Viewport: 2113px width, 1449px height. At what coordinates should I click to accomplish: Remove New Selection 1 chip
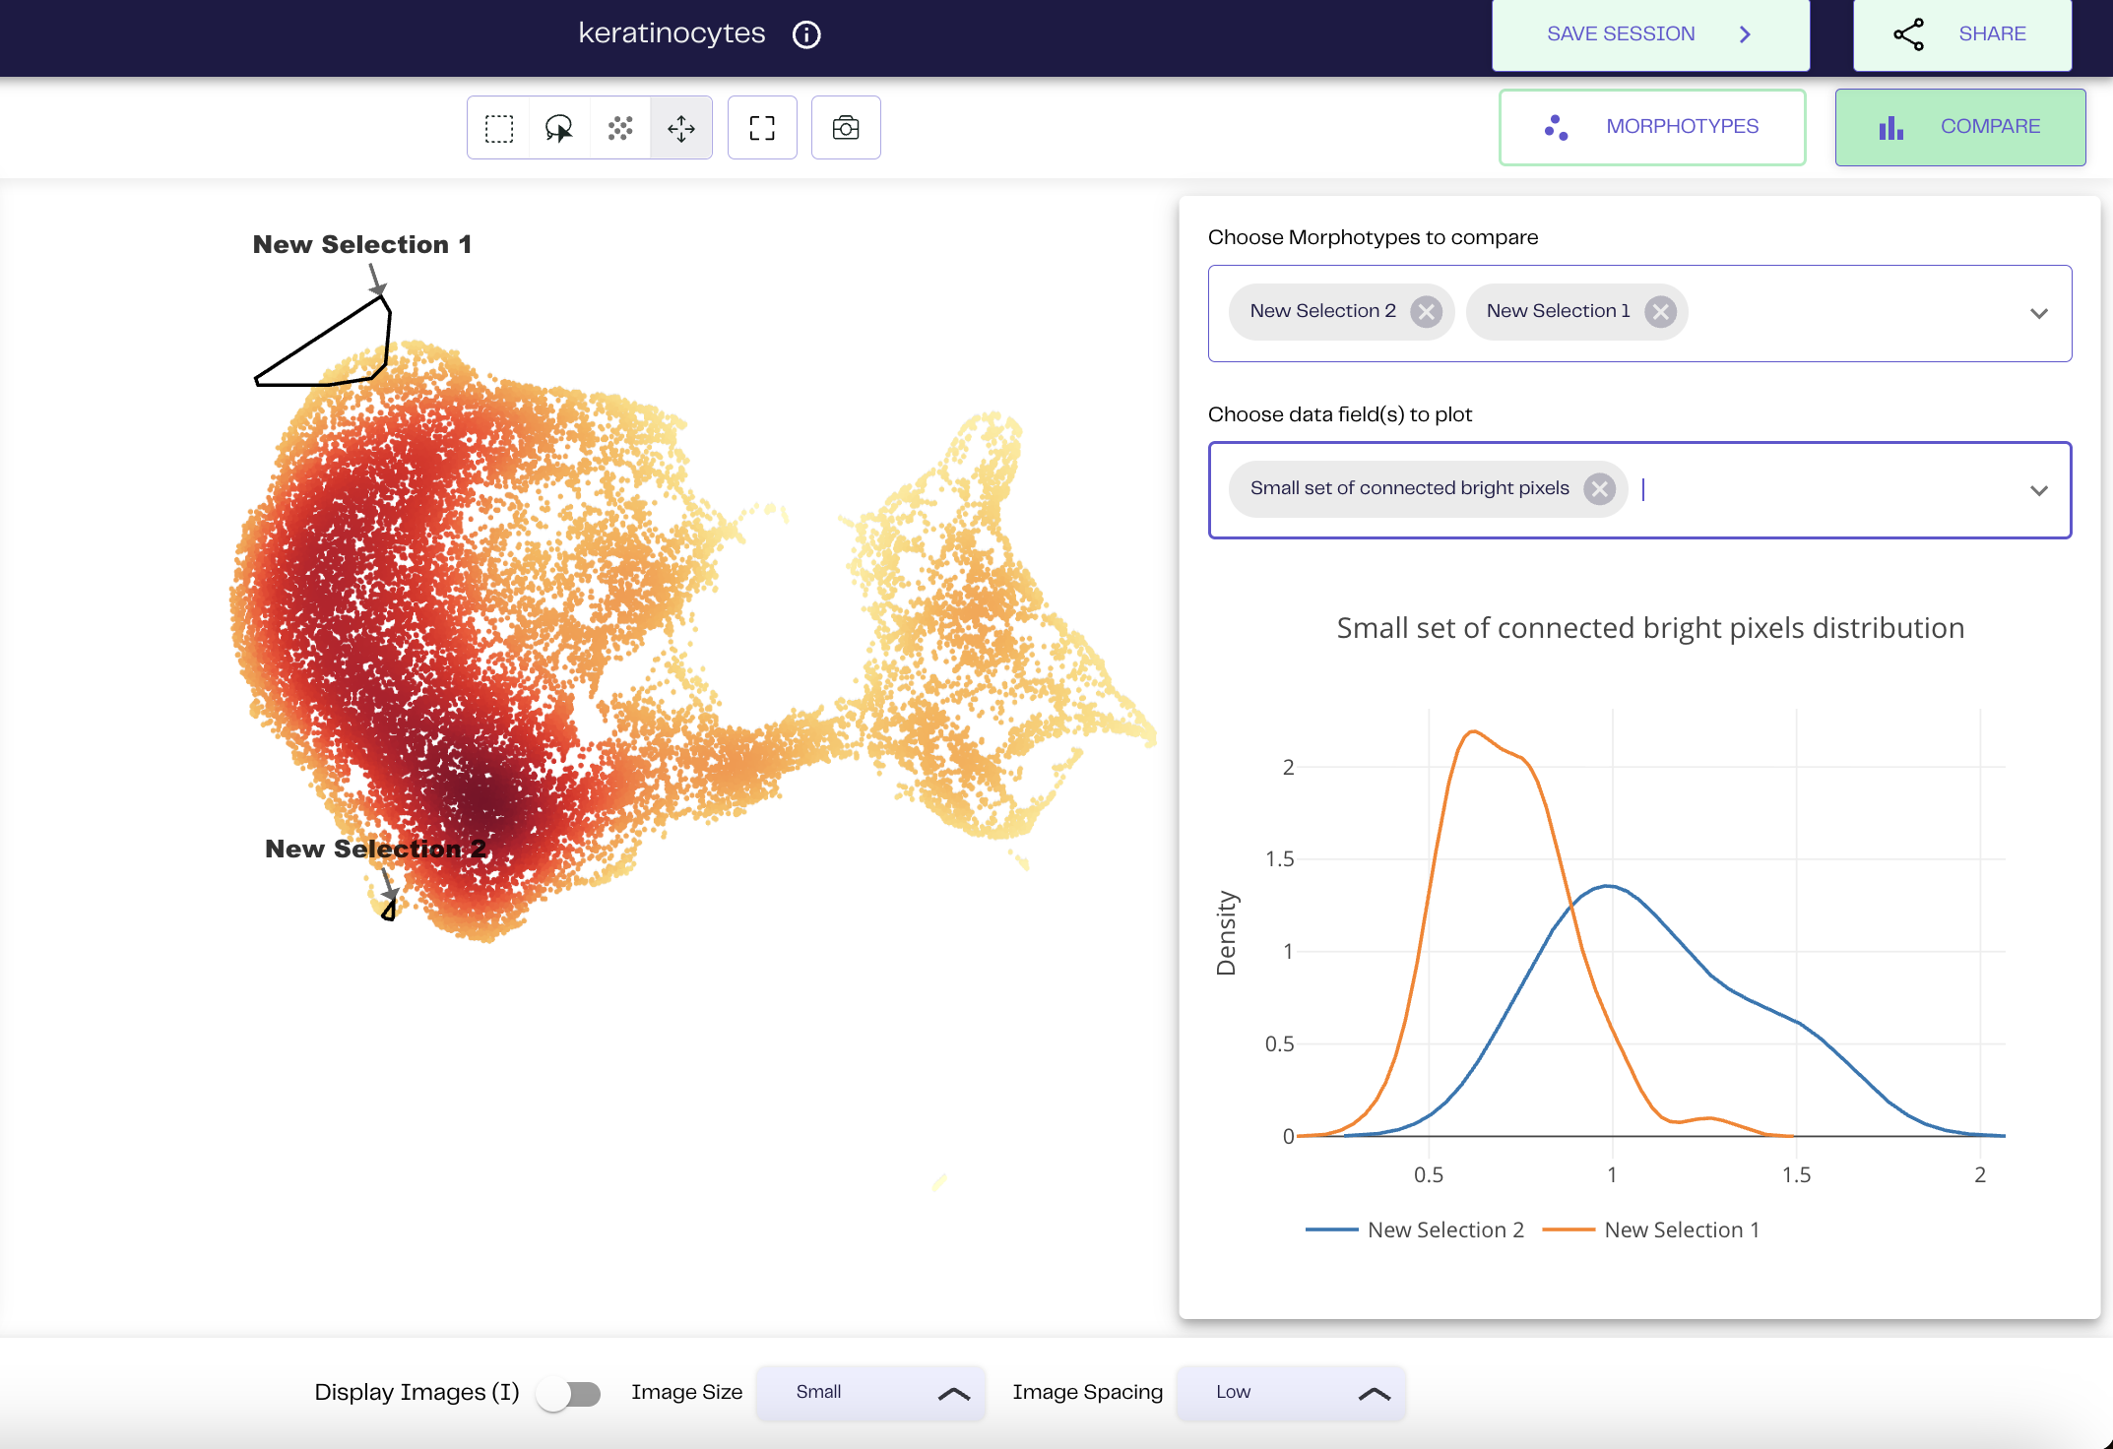(1661, 312)
